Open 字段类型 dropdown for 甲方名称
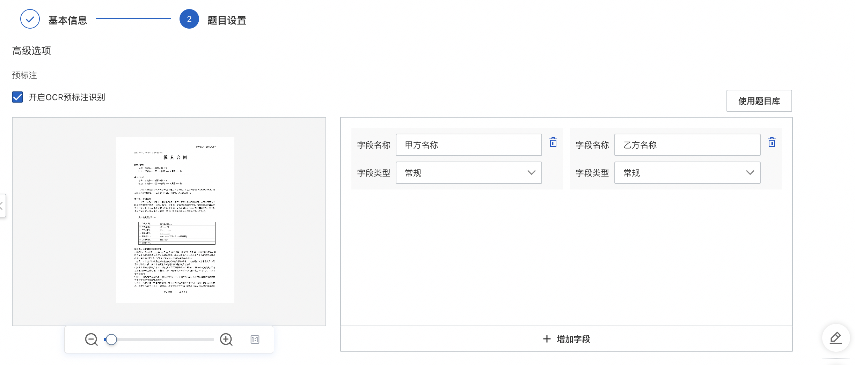 [468, 173]
